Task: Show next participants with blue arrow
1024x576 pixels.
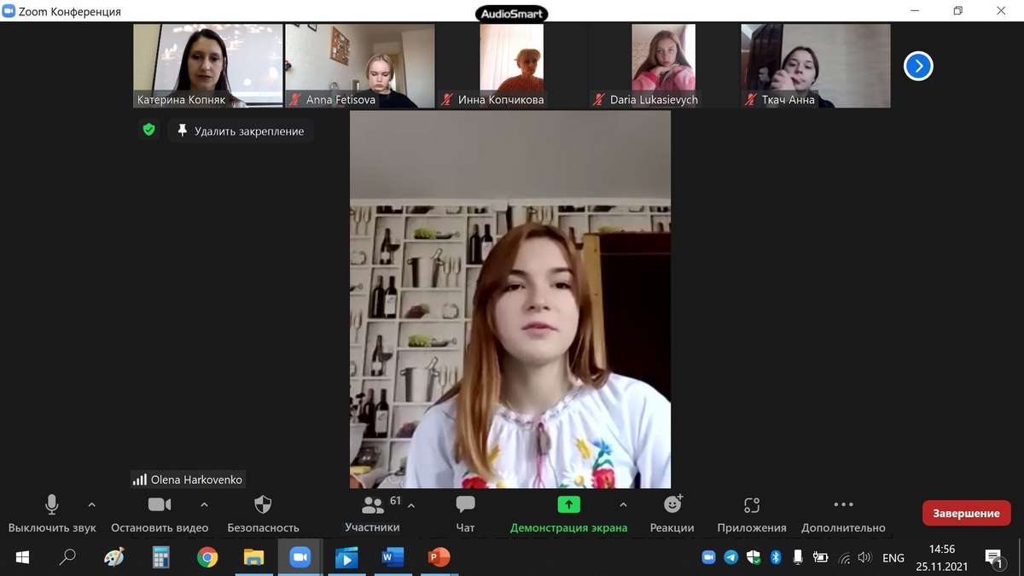Action: (918, 66)
